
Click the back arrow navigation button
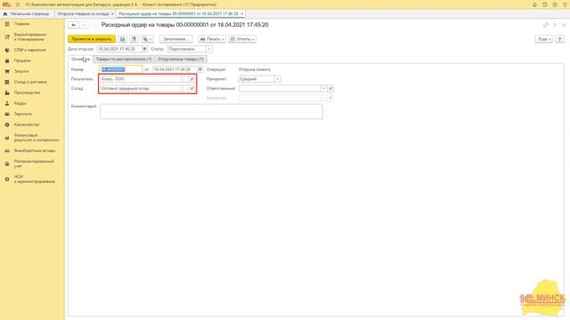[x=73, y=25]
